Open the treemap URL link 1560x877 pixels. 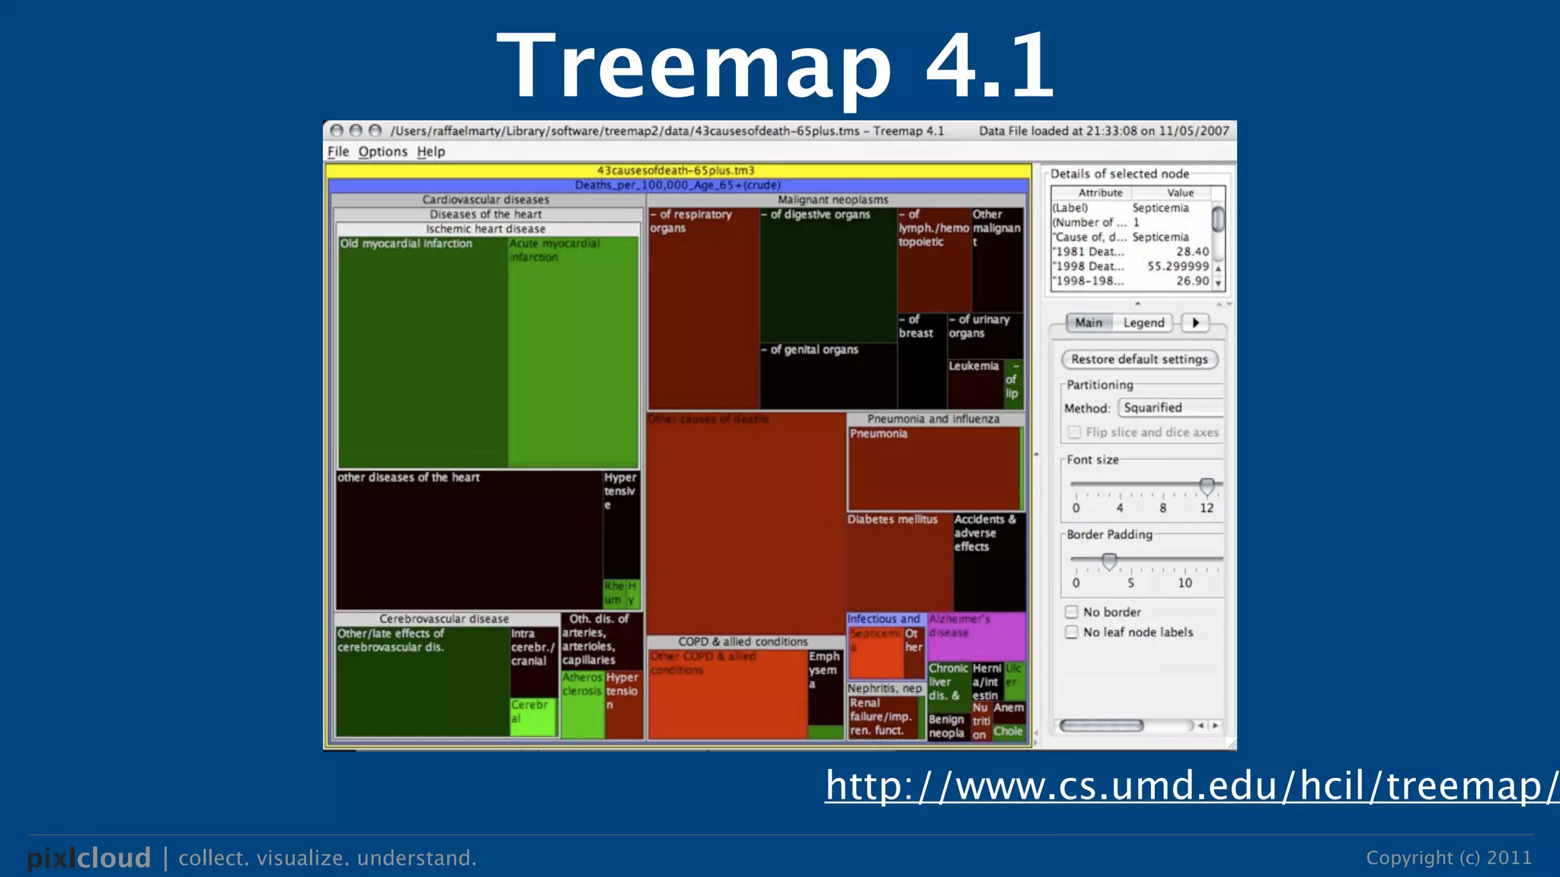[x=1192, y=785]
